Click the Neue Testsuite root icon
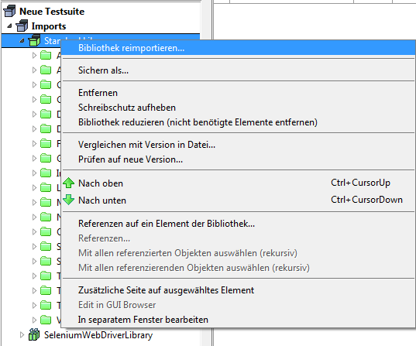Screen dimensions: 416x346 (x=9, y=11)
